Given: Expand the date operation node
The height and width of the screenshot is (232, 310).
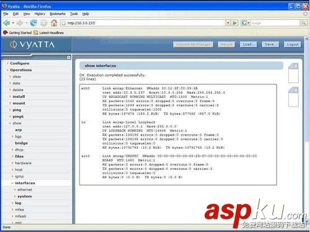Looking at the screenshot, I should (10, 83).
